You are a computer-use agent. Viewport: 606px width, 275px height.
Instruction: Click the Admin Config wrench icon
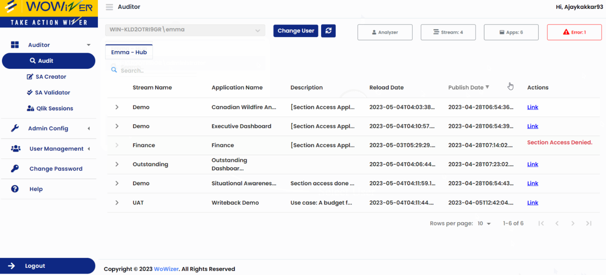click(15, 128)
